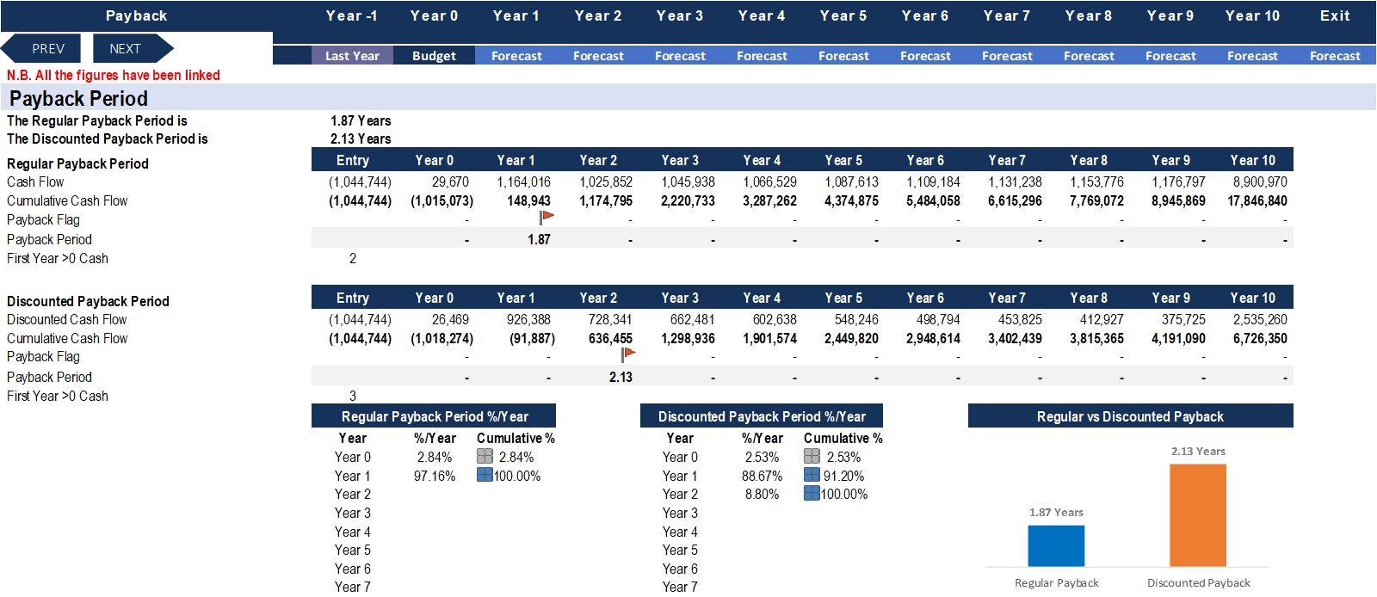The image size is (1377, 597).
Task: Click the Discounted Payback chart axis label
Action: click(x=1198, y=582)
